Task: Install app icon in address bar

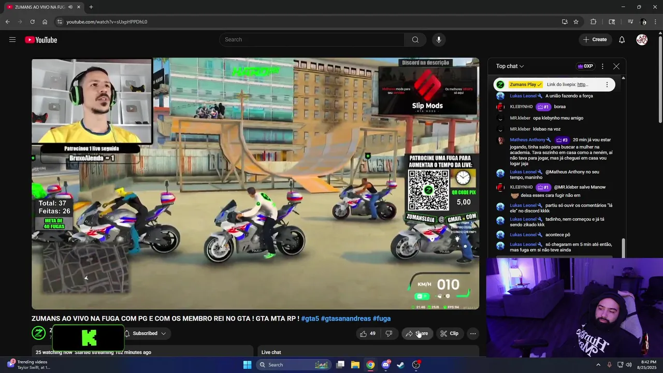Action: pos(565,22)
